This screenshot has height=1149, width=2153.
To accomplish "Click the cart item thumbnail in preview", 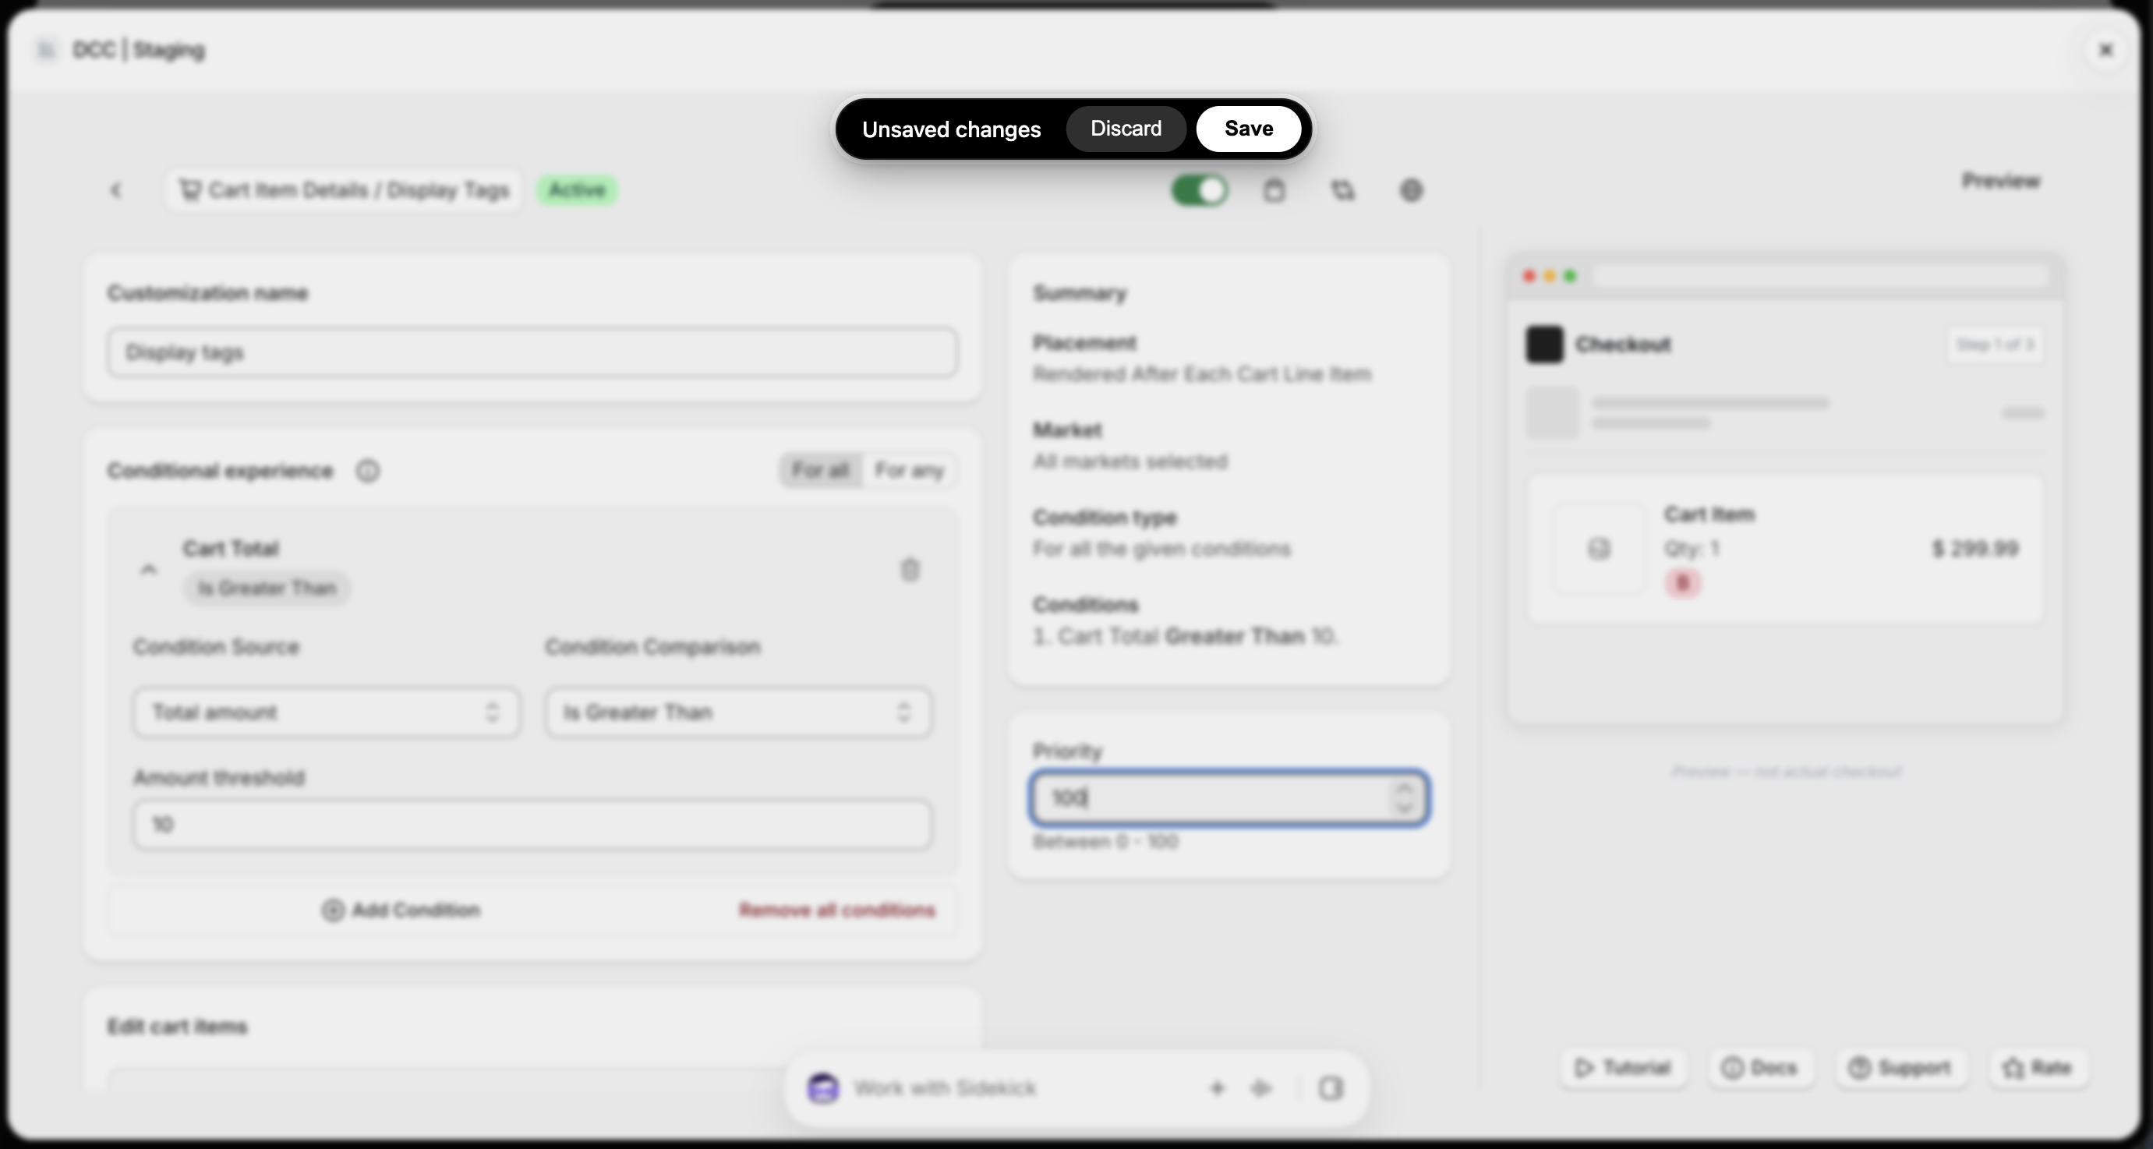I will tap(1599, 549).
